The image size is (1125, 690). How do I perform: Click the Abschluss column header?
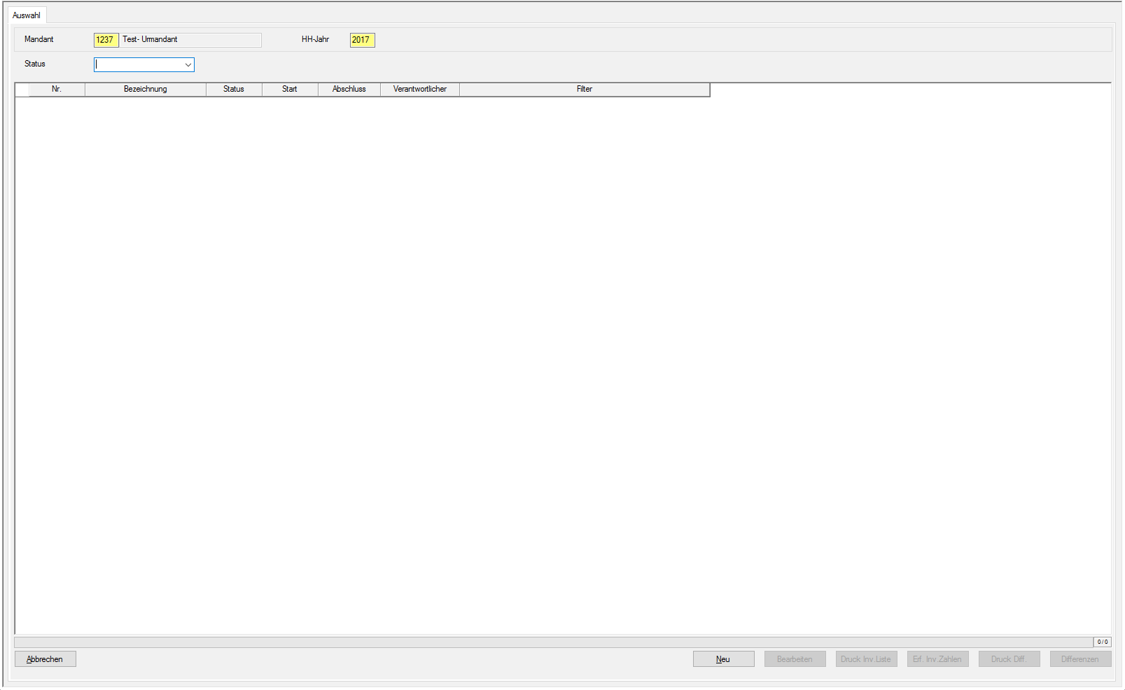coord(349,90)
